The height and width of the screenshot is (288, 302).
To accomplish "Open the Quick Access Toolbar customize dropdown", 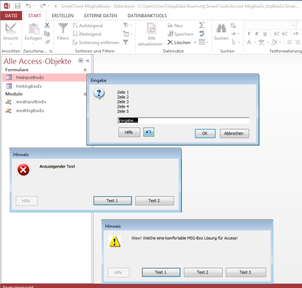I will [x=56, y=6].
